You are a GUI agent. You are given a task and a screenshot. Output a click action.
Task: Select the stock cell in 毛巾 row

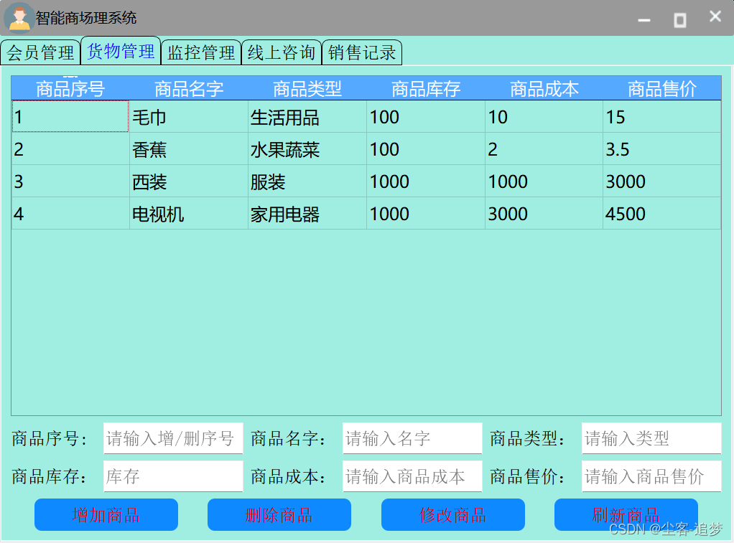(425, 116)
